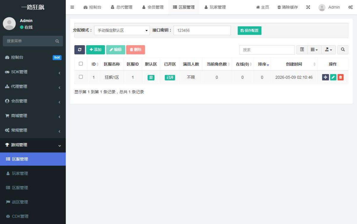Go to 主页 link

pos(262,7)
